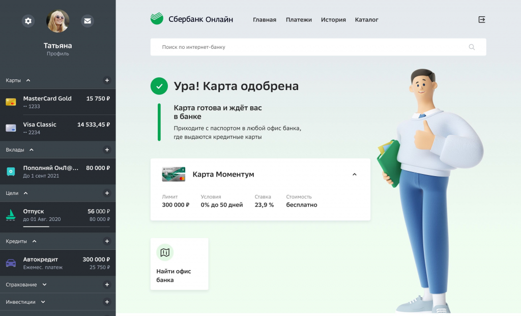521x316 pixels.
Task: Click the Карта Моментум title
Action: (223, 175)
